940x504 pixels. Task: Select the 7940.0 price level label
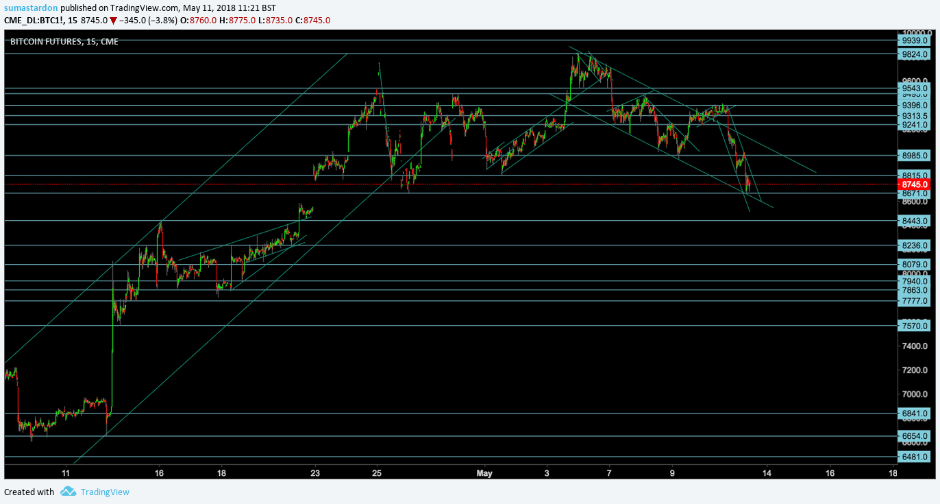coord(915,281)
